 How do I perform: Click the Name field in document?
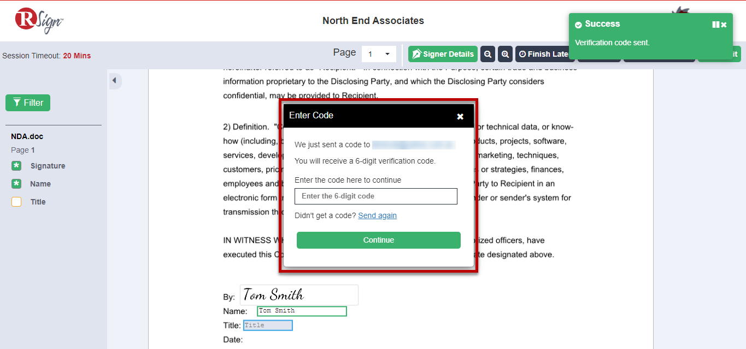[x=302, y=311]
